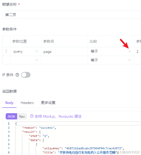The width and height of the screenshot is (141, 155).
Task: Click the help icon next to IP 条件
Action: coord(17,75)
